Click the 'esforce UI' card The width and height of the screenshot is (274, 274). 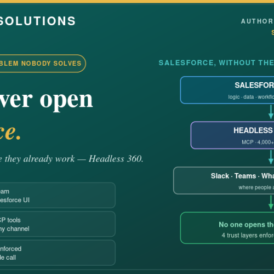58,195
